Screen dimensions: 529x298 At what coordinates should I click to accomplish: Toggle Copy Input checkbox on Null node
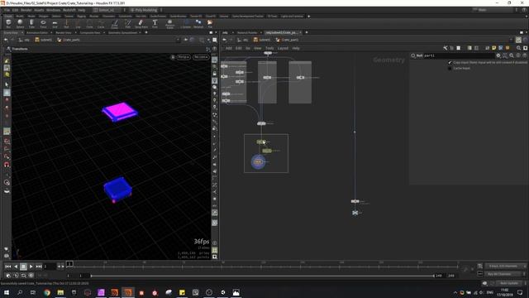(x=450, y=63)
